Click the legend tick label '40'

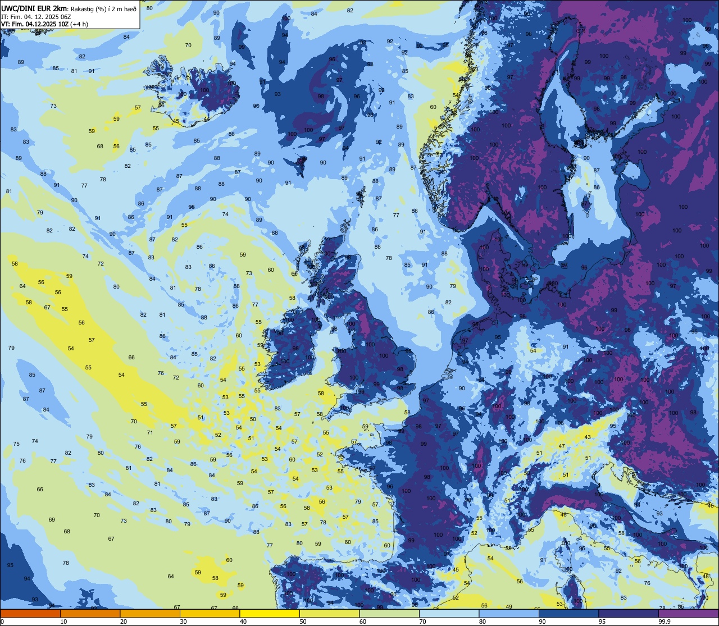(243, 621)
